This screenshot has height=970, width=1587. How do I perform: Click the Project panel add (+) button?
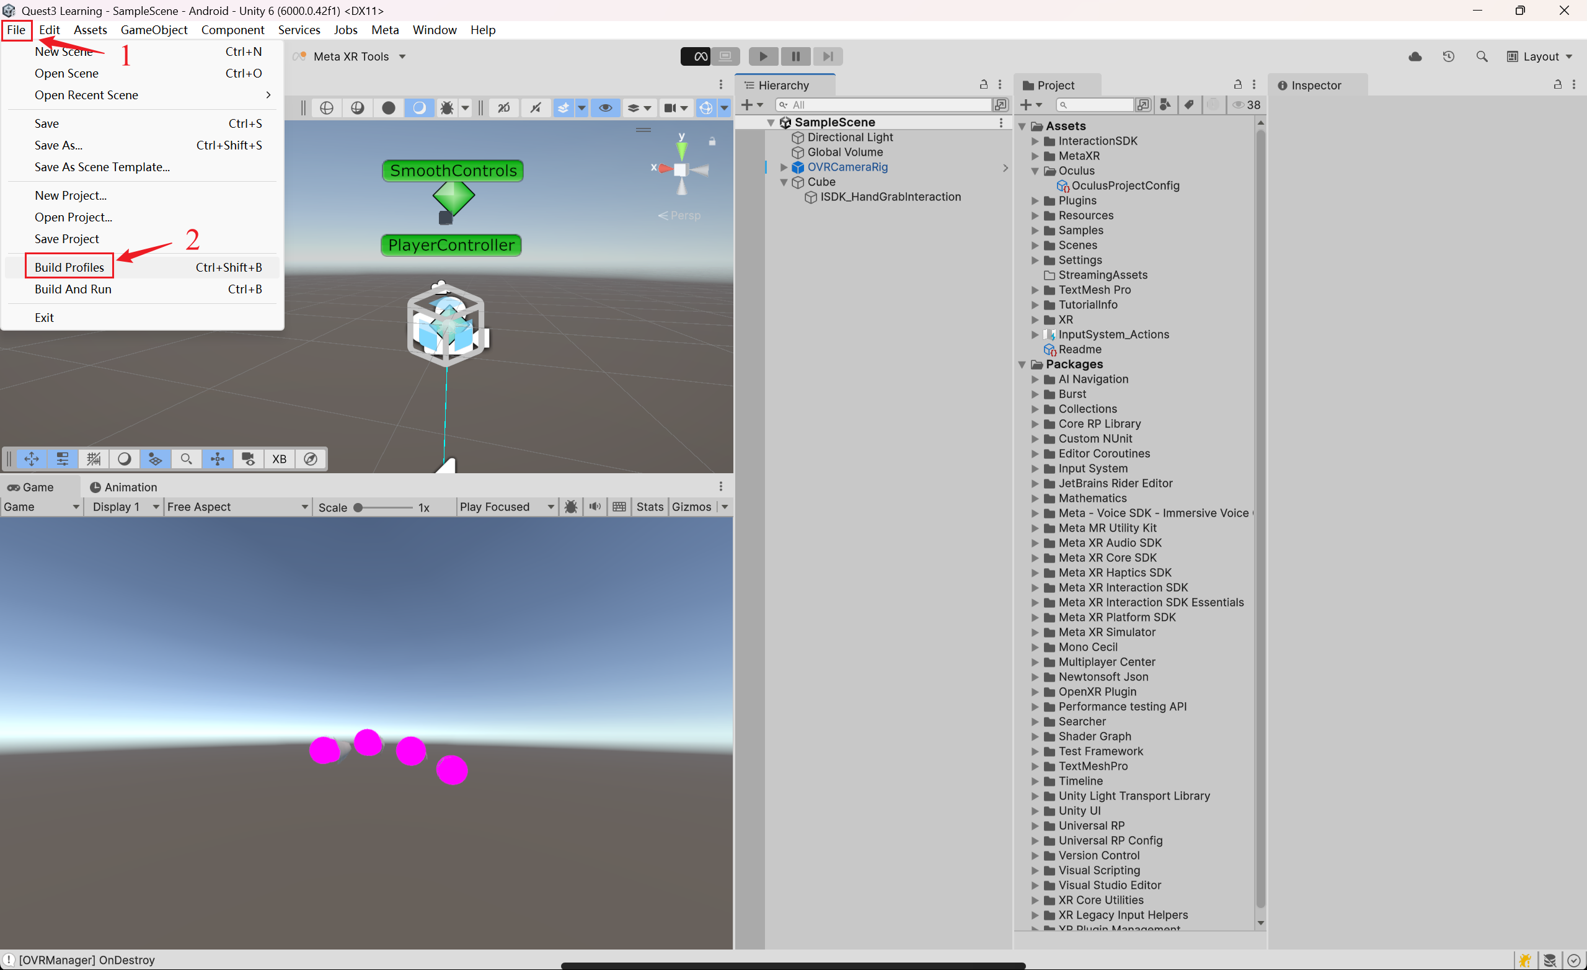[x=1031, y=105]
